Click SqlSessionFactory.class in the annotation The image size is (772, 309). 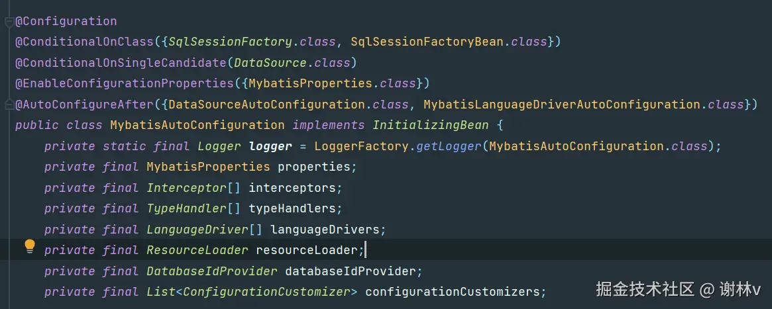[252, 42]
